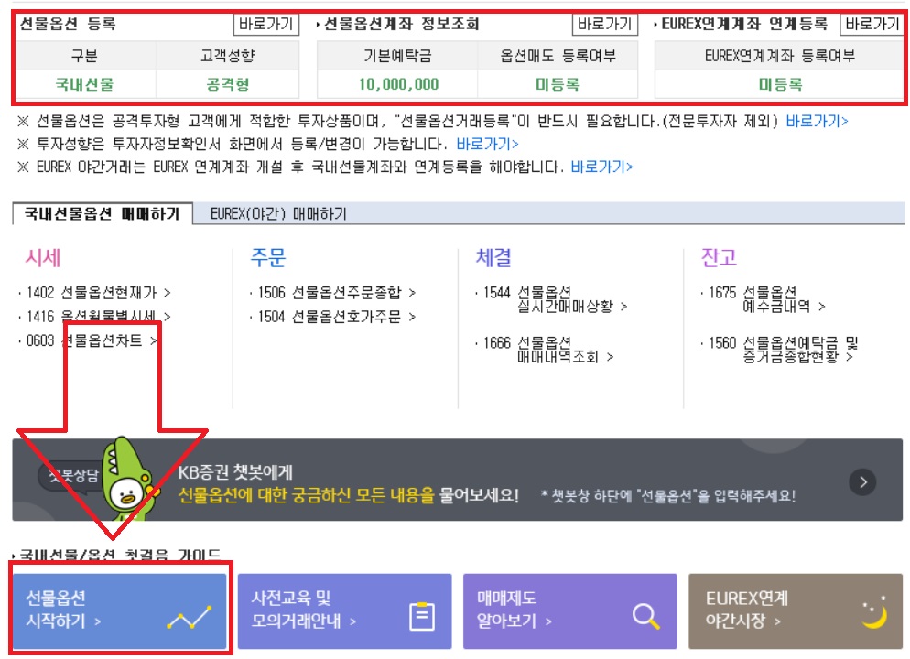Click 바로가기 link after 투자성향 notice

[x=487, y=144]
